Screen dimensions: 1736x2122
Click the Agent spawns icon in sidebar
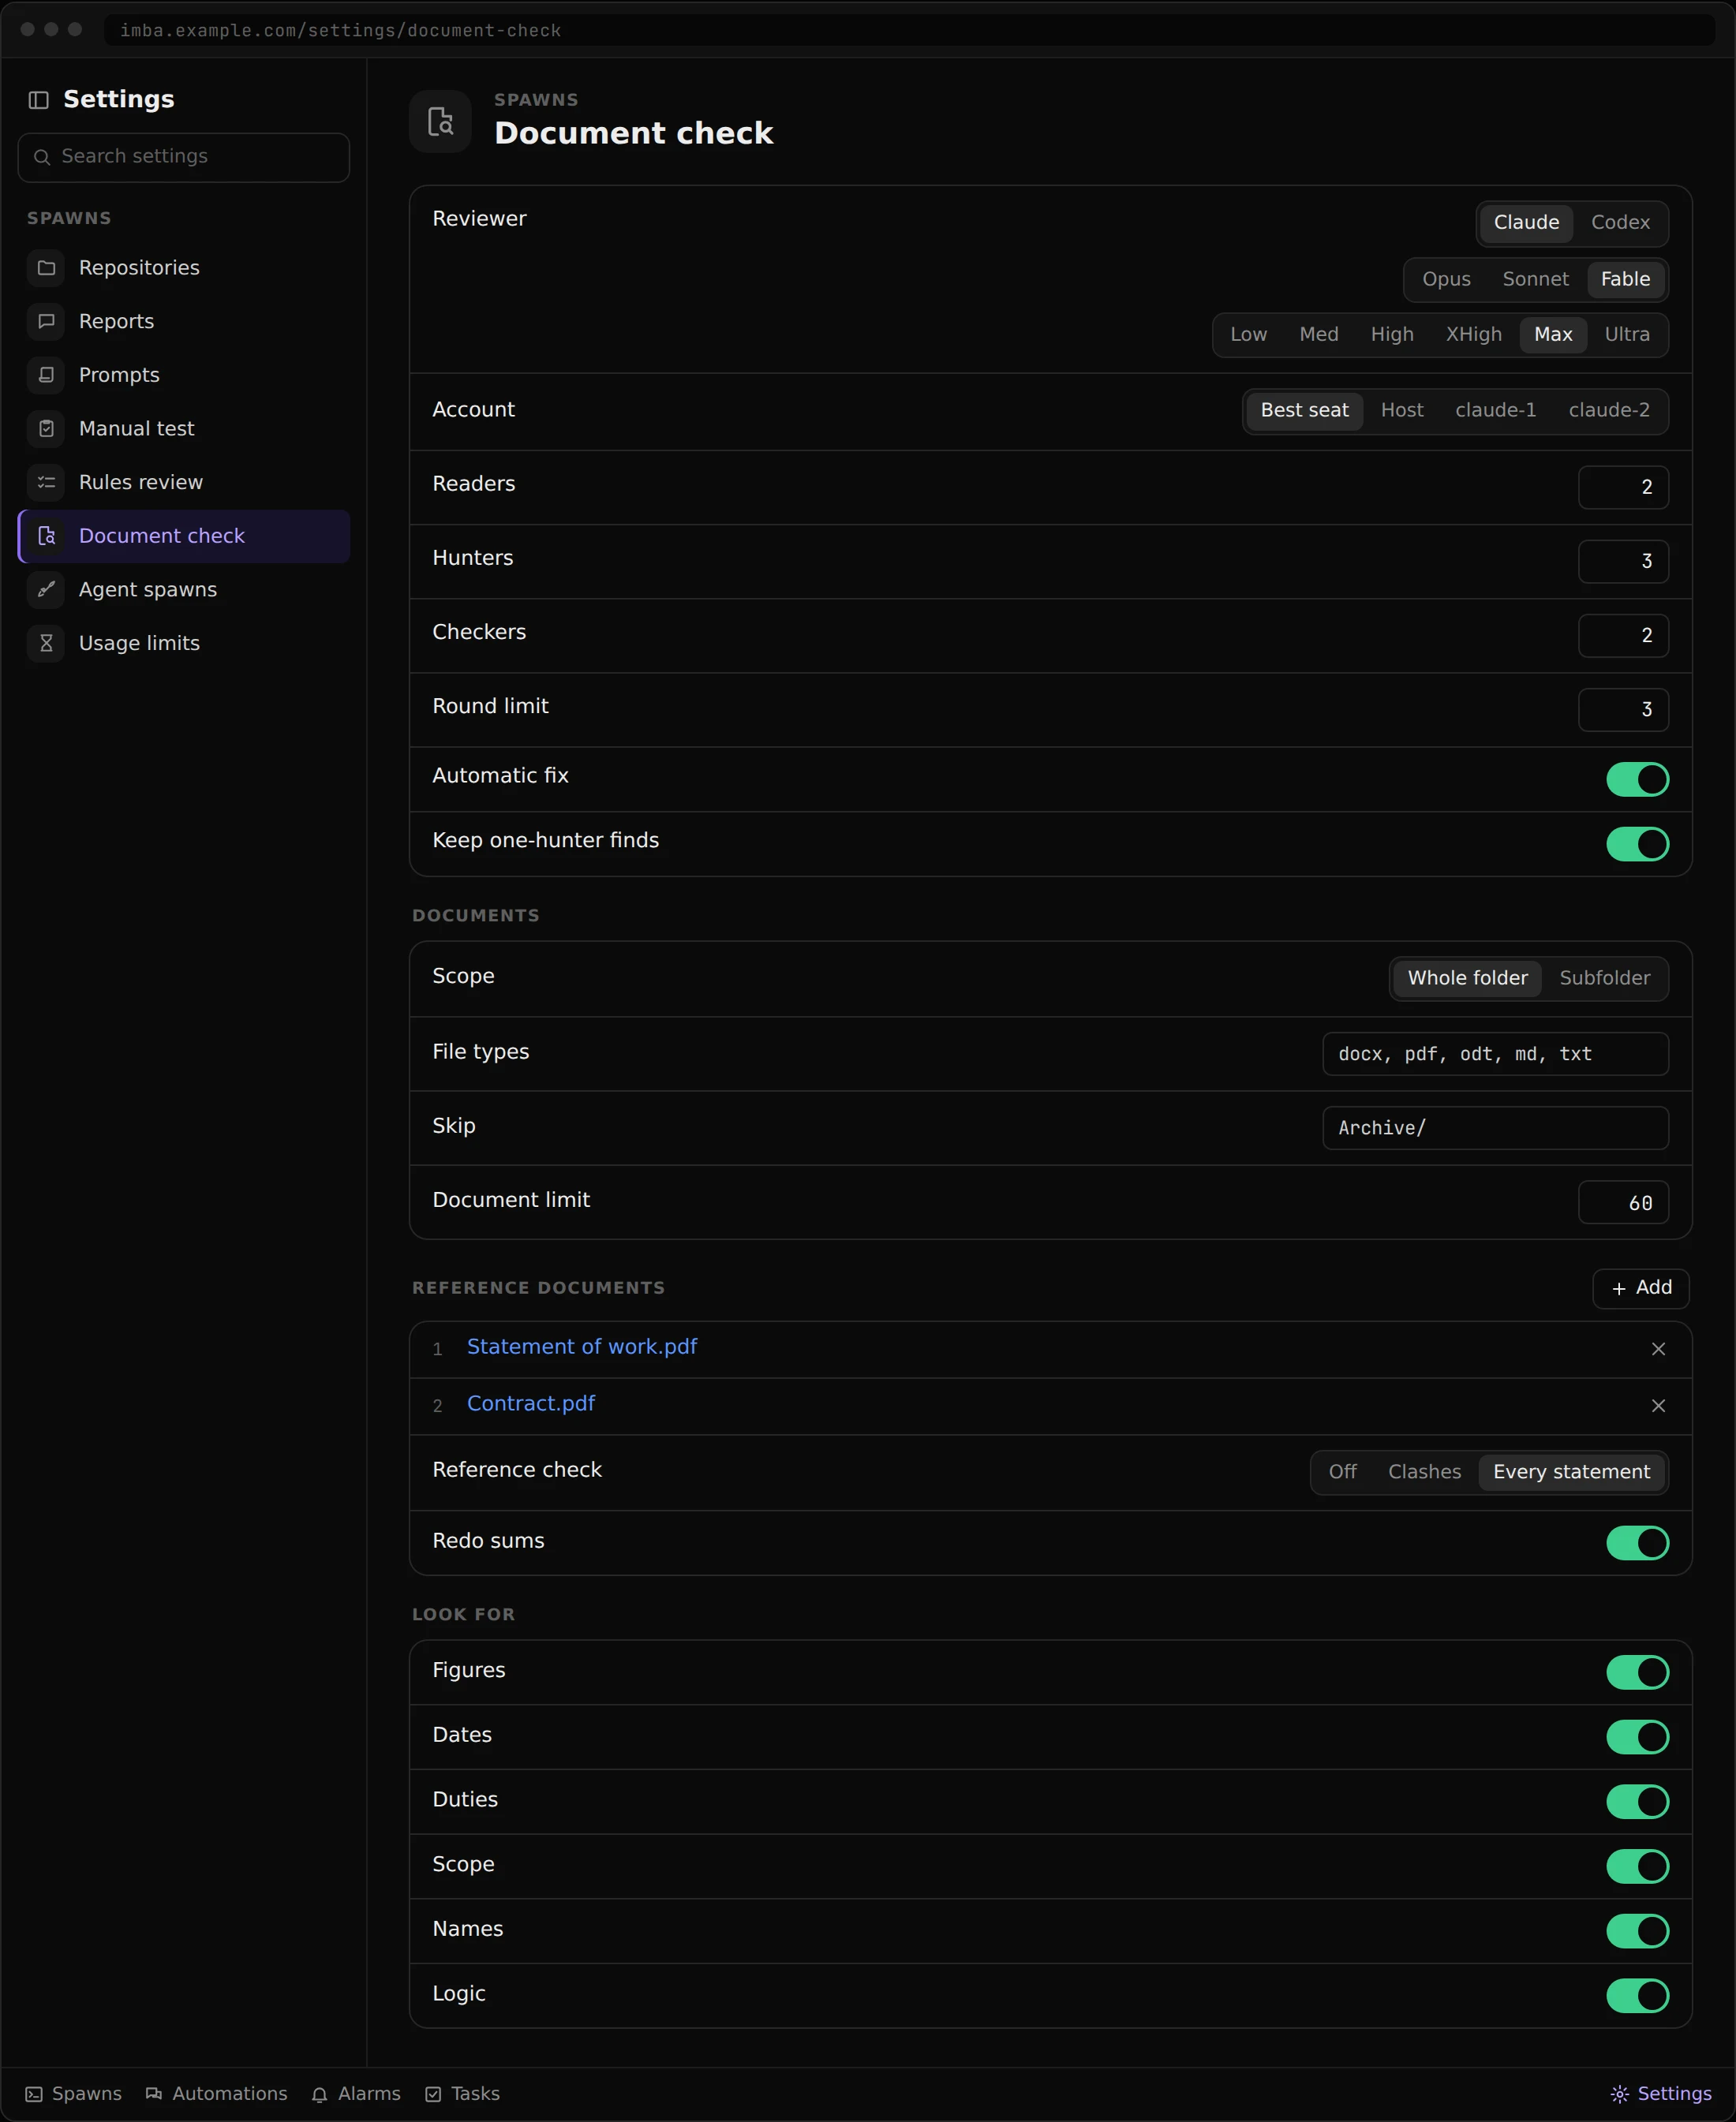click(x=46, y=590)
